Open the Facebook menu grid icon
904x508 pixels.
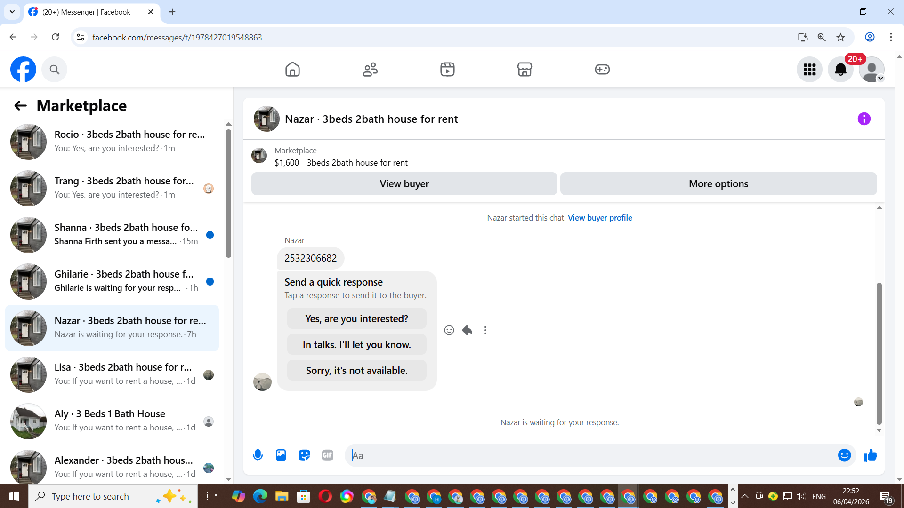click(809, 70)
